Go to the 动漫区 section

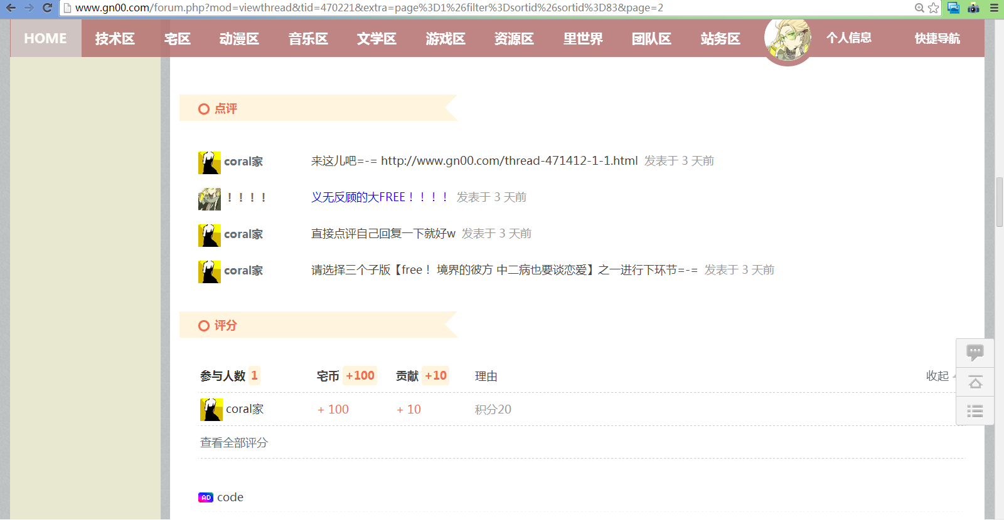point(239,39)
